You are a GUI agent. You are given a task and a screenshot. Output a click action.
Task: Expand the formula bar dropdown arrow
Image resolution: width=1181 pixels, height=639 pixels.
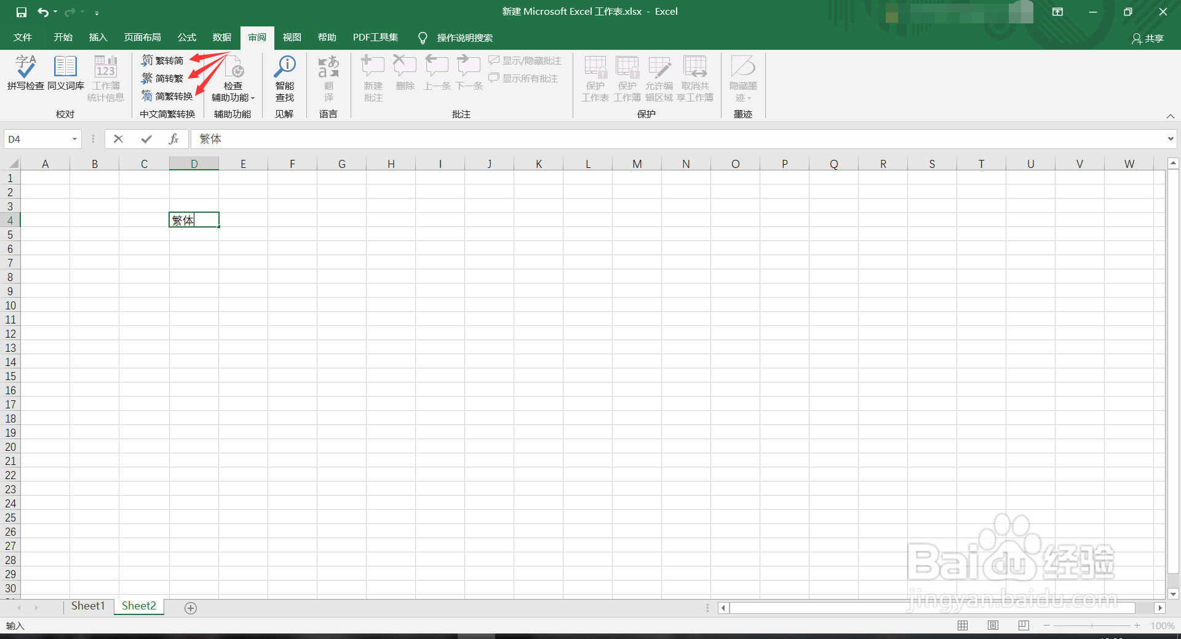point(1171,139)
